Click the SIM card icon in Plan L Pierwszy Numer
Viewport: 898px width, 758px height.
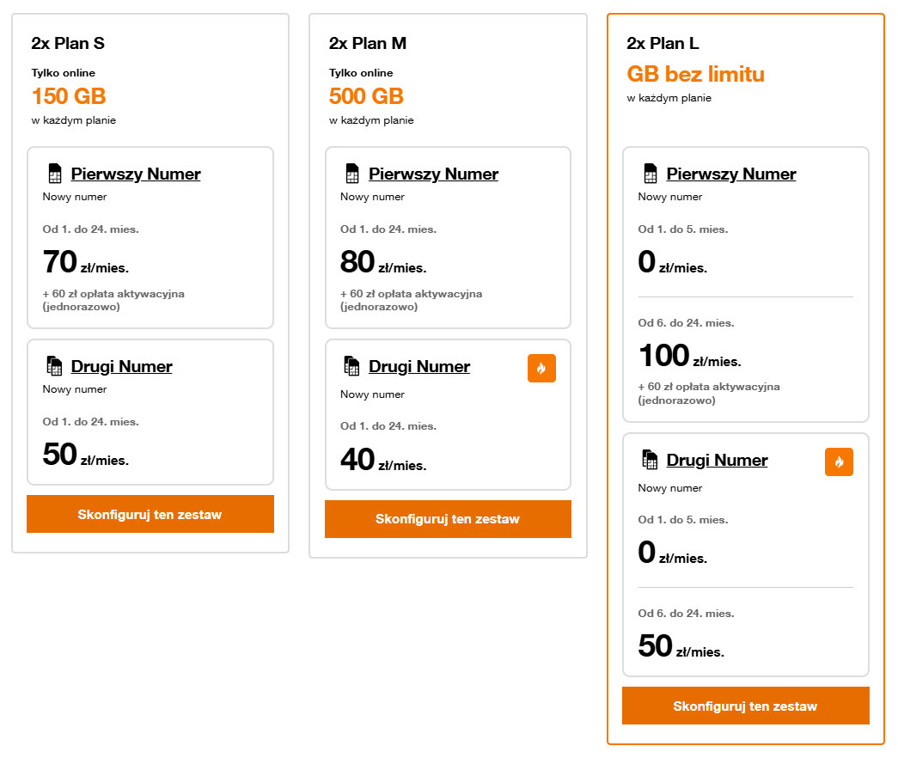tap(650, 173)
